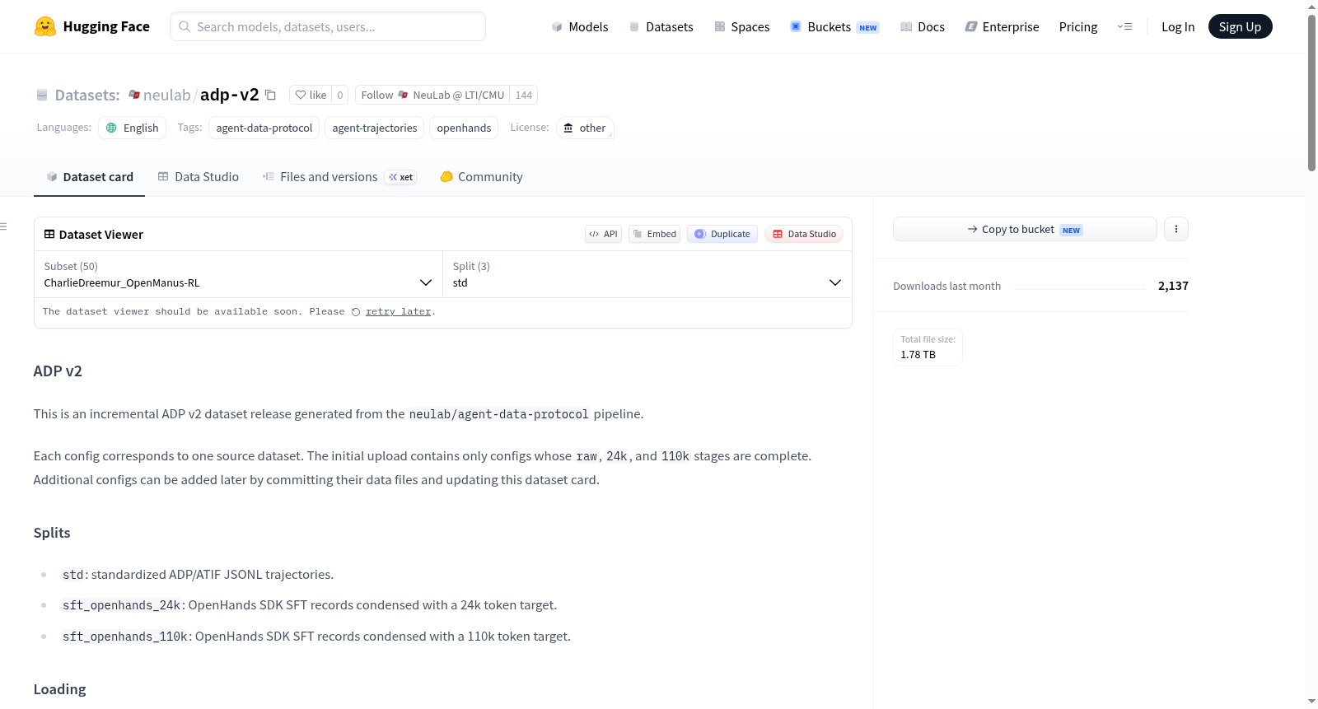
Task: Click the Log In link
Action: click(x=1178, y=26)
